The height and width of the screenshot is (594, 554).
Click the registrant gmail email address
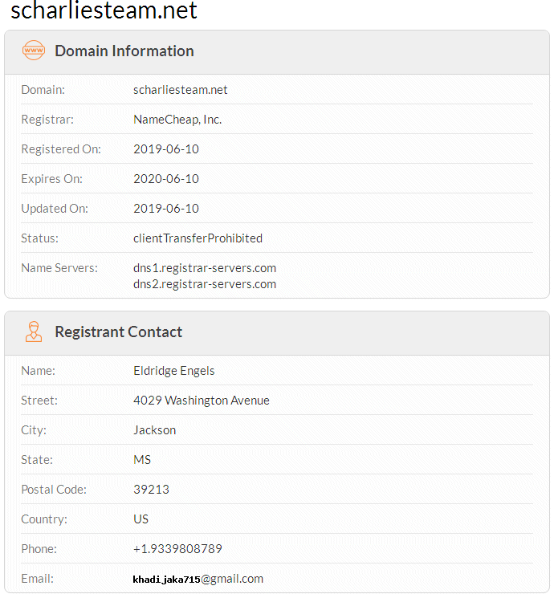pyautogui.click(x=198, y=579)
